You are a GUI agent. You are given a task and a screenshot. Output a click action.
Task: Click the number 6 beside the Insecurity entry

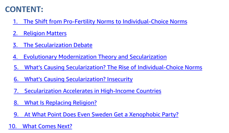[x=16, y=79]
